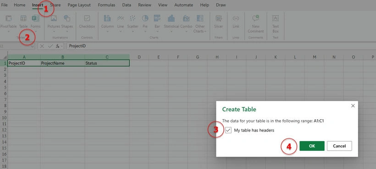Expand the Bar chart dropdown arrow
Viewport: 376px width, 169px height.
tap(157, 31)
